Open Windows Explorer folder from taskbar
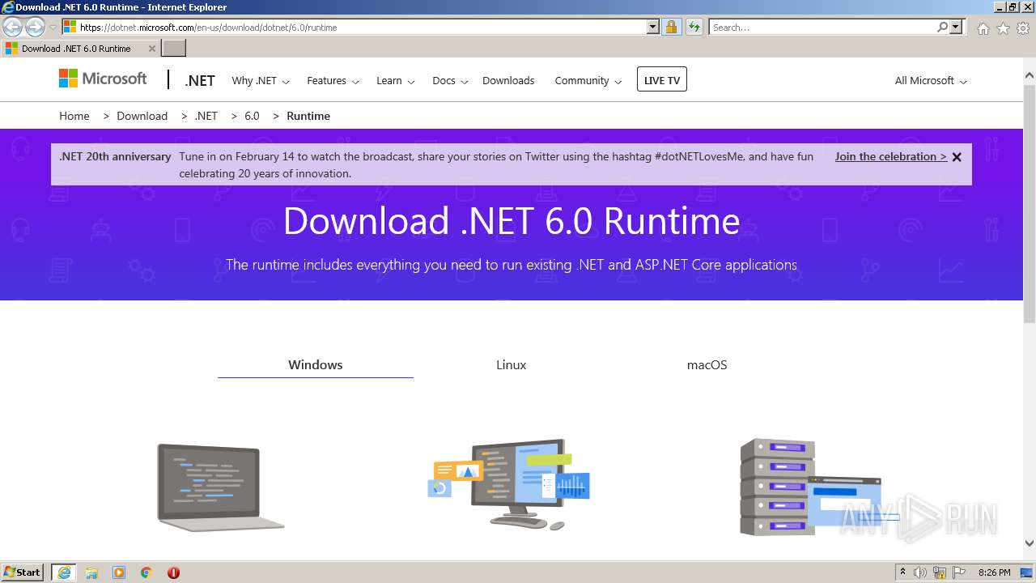Image resolution: width=1036 pixels, height=583 pixels. click(91, 572)
